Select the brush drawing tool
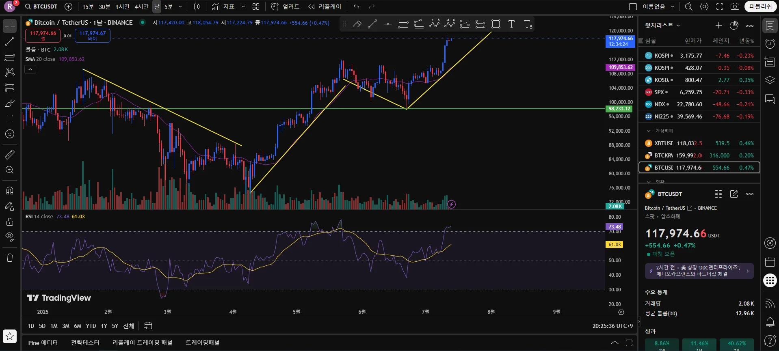This screenshot has height=351, width=779. [x=10, y=103]
